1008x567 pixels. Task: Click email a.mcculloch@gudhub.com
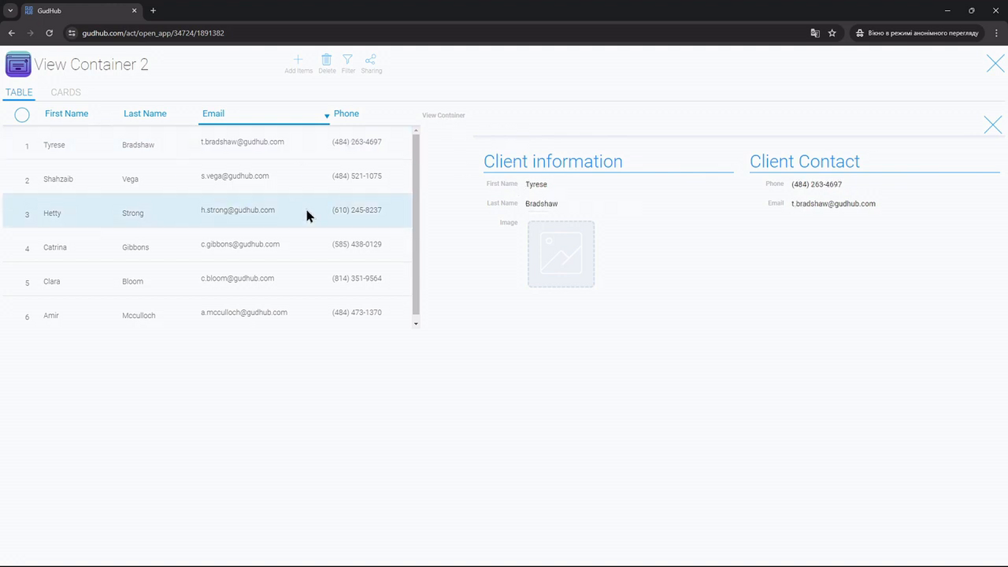(x=244, y=312)
